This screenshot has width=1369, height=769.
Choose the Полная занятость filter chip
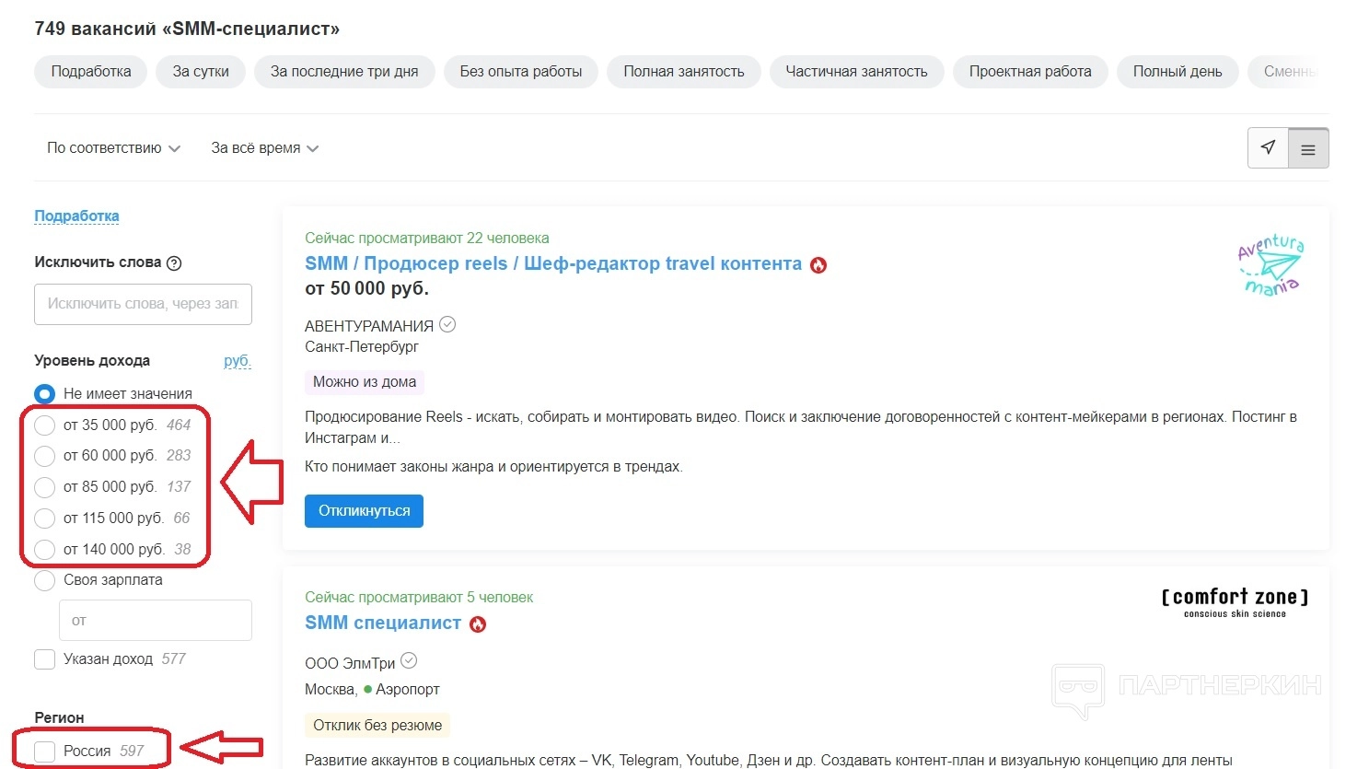pyautogui.click(x=683, y=72)
